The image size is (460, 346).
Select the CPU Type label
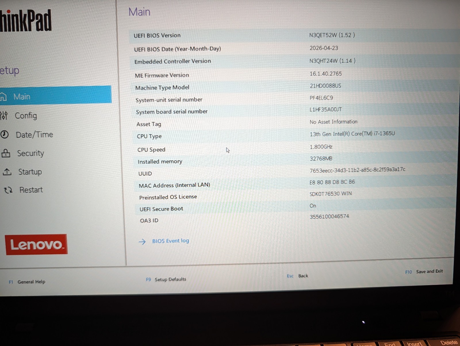[149, 137]
